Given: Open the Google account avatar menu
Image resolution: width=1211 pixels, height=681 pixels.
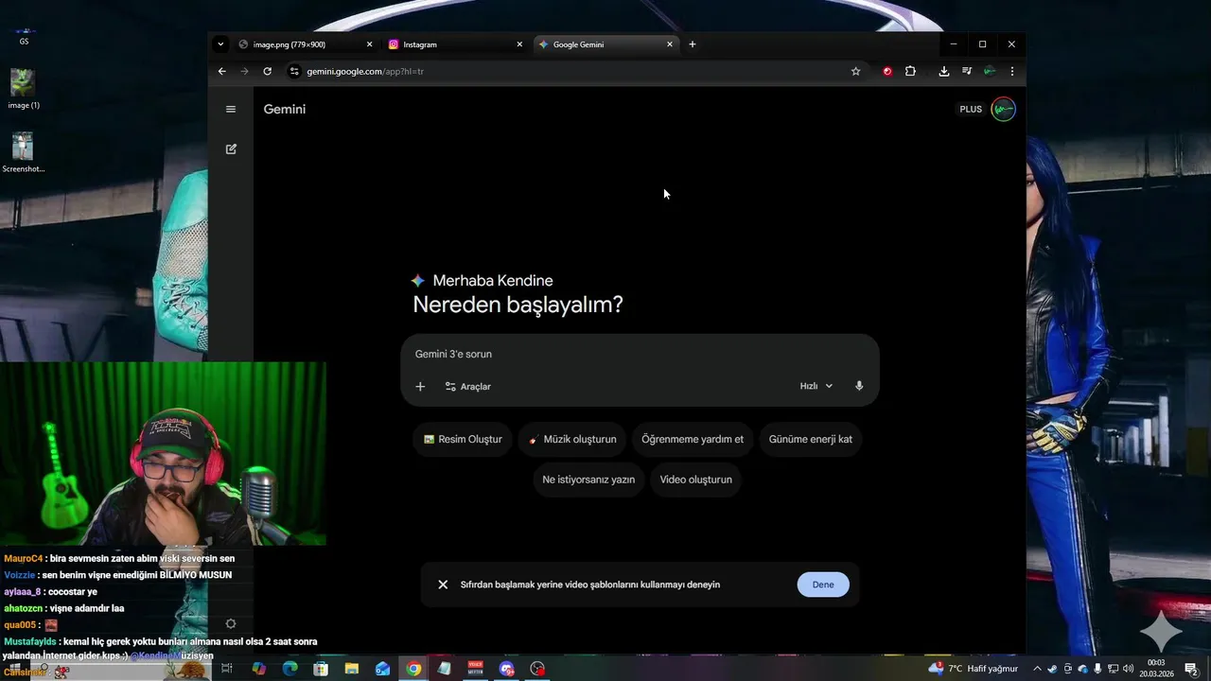Looking at the screenshot, I should [x=1003, y=109].
